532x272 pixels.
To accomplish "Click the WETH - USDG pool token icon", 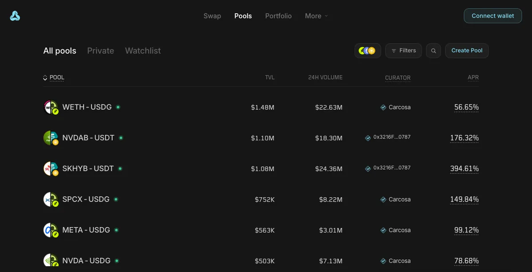I will (x=51, y=108).
